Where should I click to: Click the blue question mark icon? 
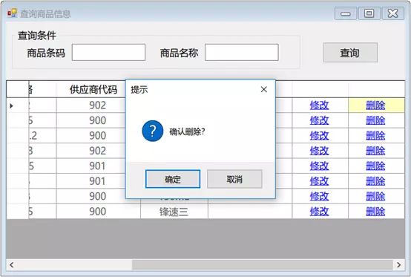pos(153,131)
